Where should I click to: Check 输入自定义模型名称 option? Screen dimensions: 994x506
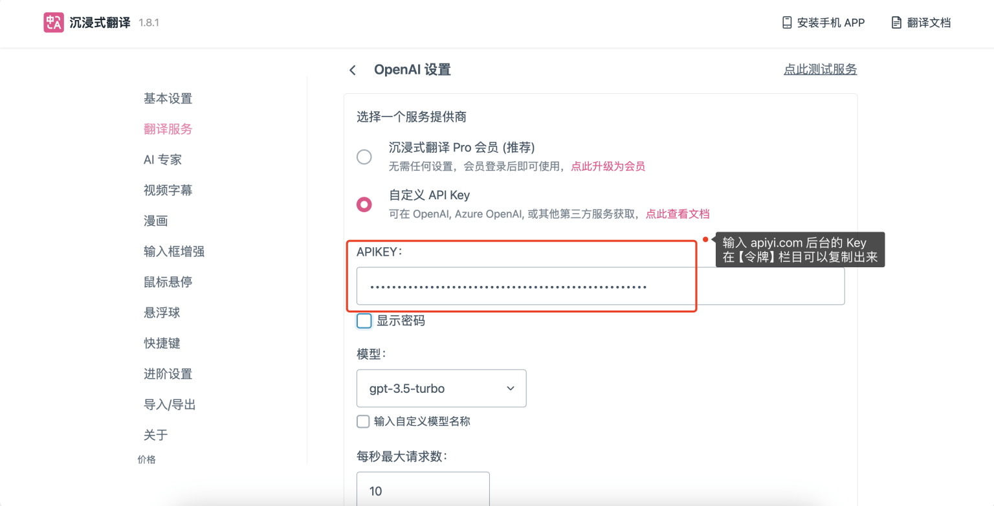click(x=363, y=421)
